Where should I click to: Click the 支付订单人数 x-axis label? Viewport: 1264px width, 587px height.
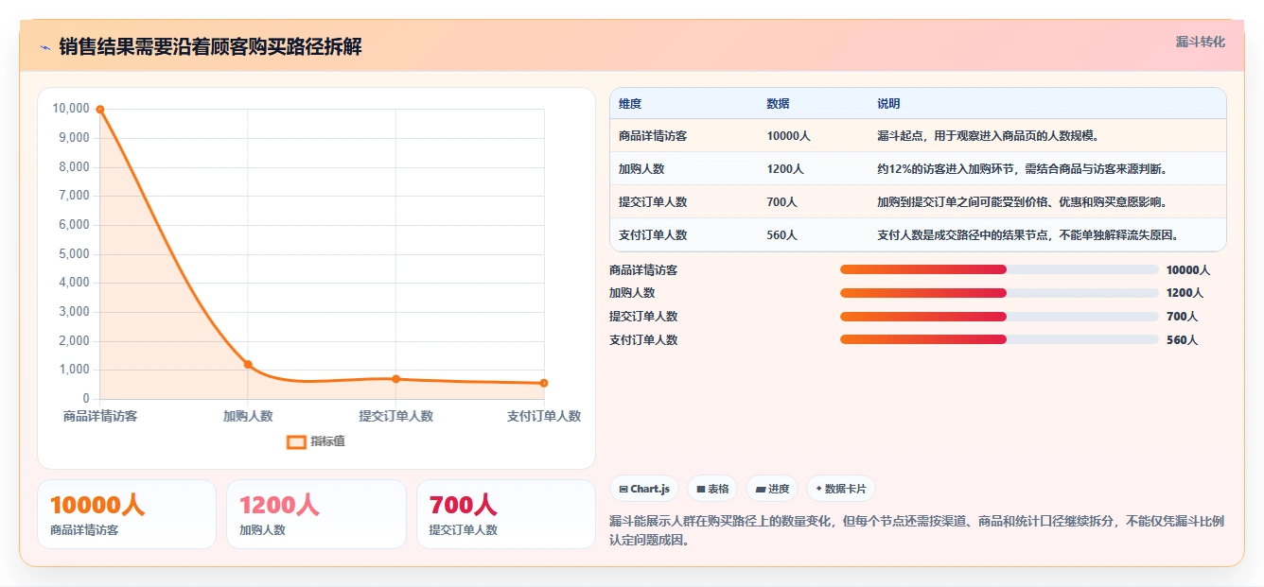pyautogui.click(x=544, y=416)
